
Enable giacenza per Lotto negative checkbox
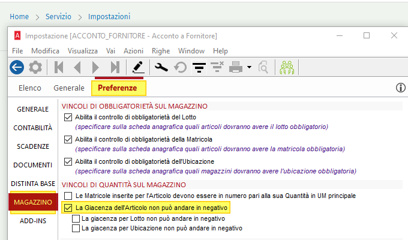76,218
